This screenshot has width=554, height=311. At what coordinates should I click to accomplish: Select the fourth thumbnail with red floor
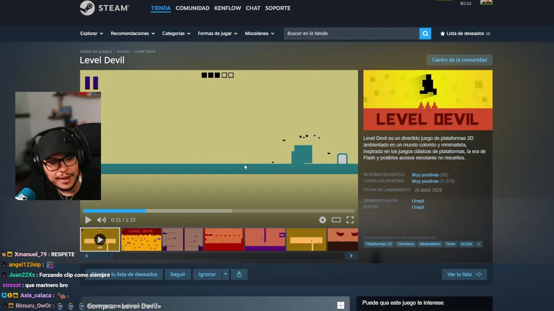pos(224,239)
